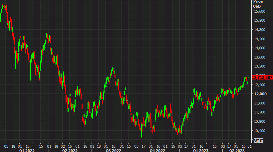The image size is (273, 152).
Task: Select the Q2 2023 quarter label
Action: click(237, 150)
